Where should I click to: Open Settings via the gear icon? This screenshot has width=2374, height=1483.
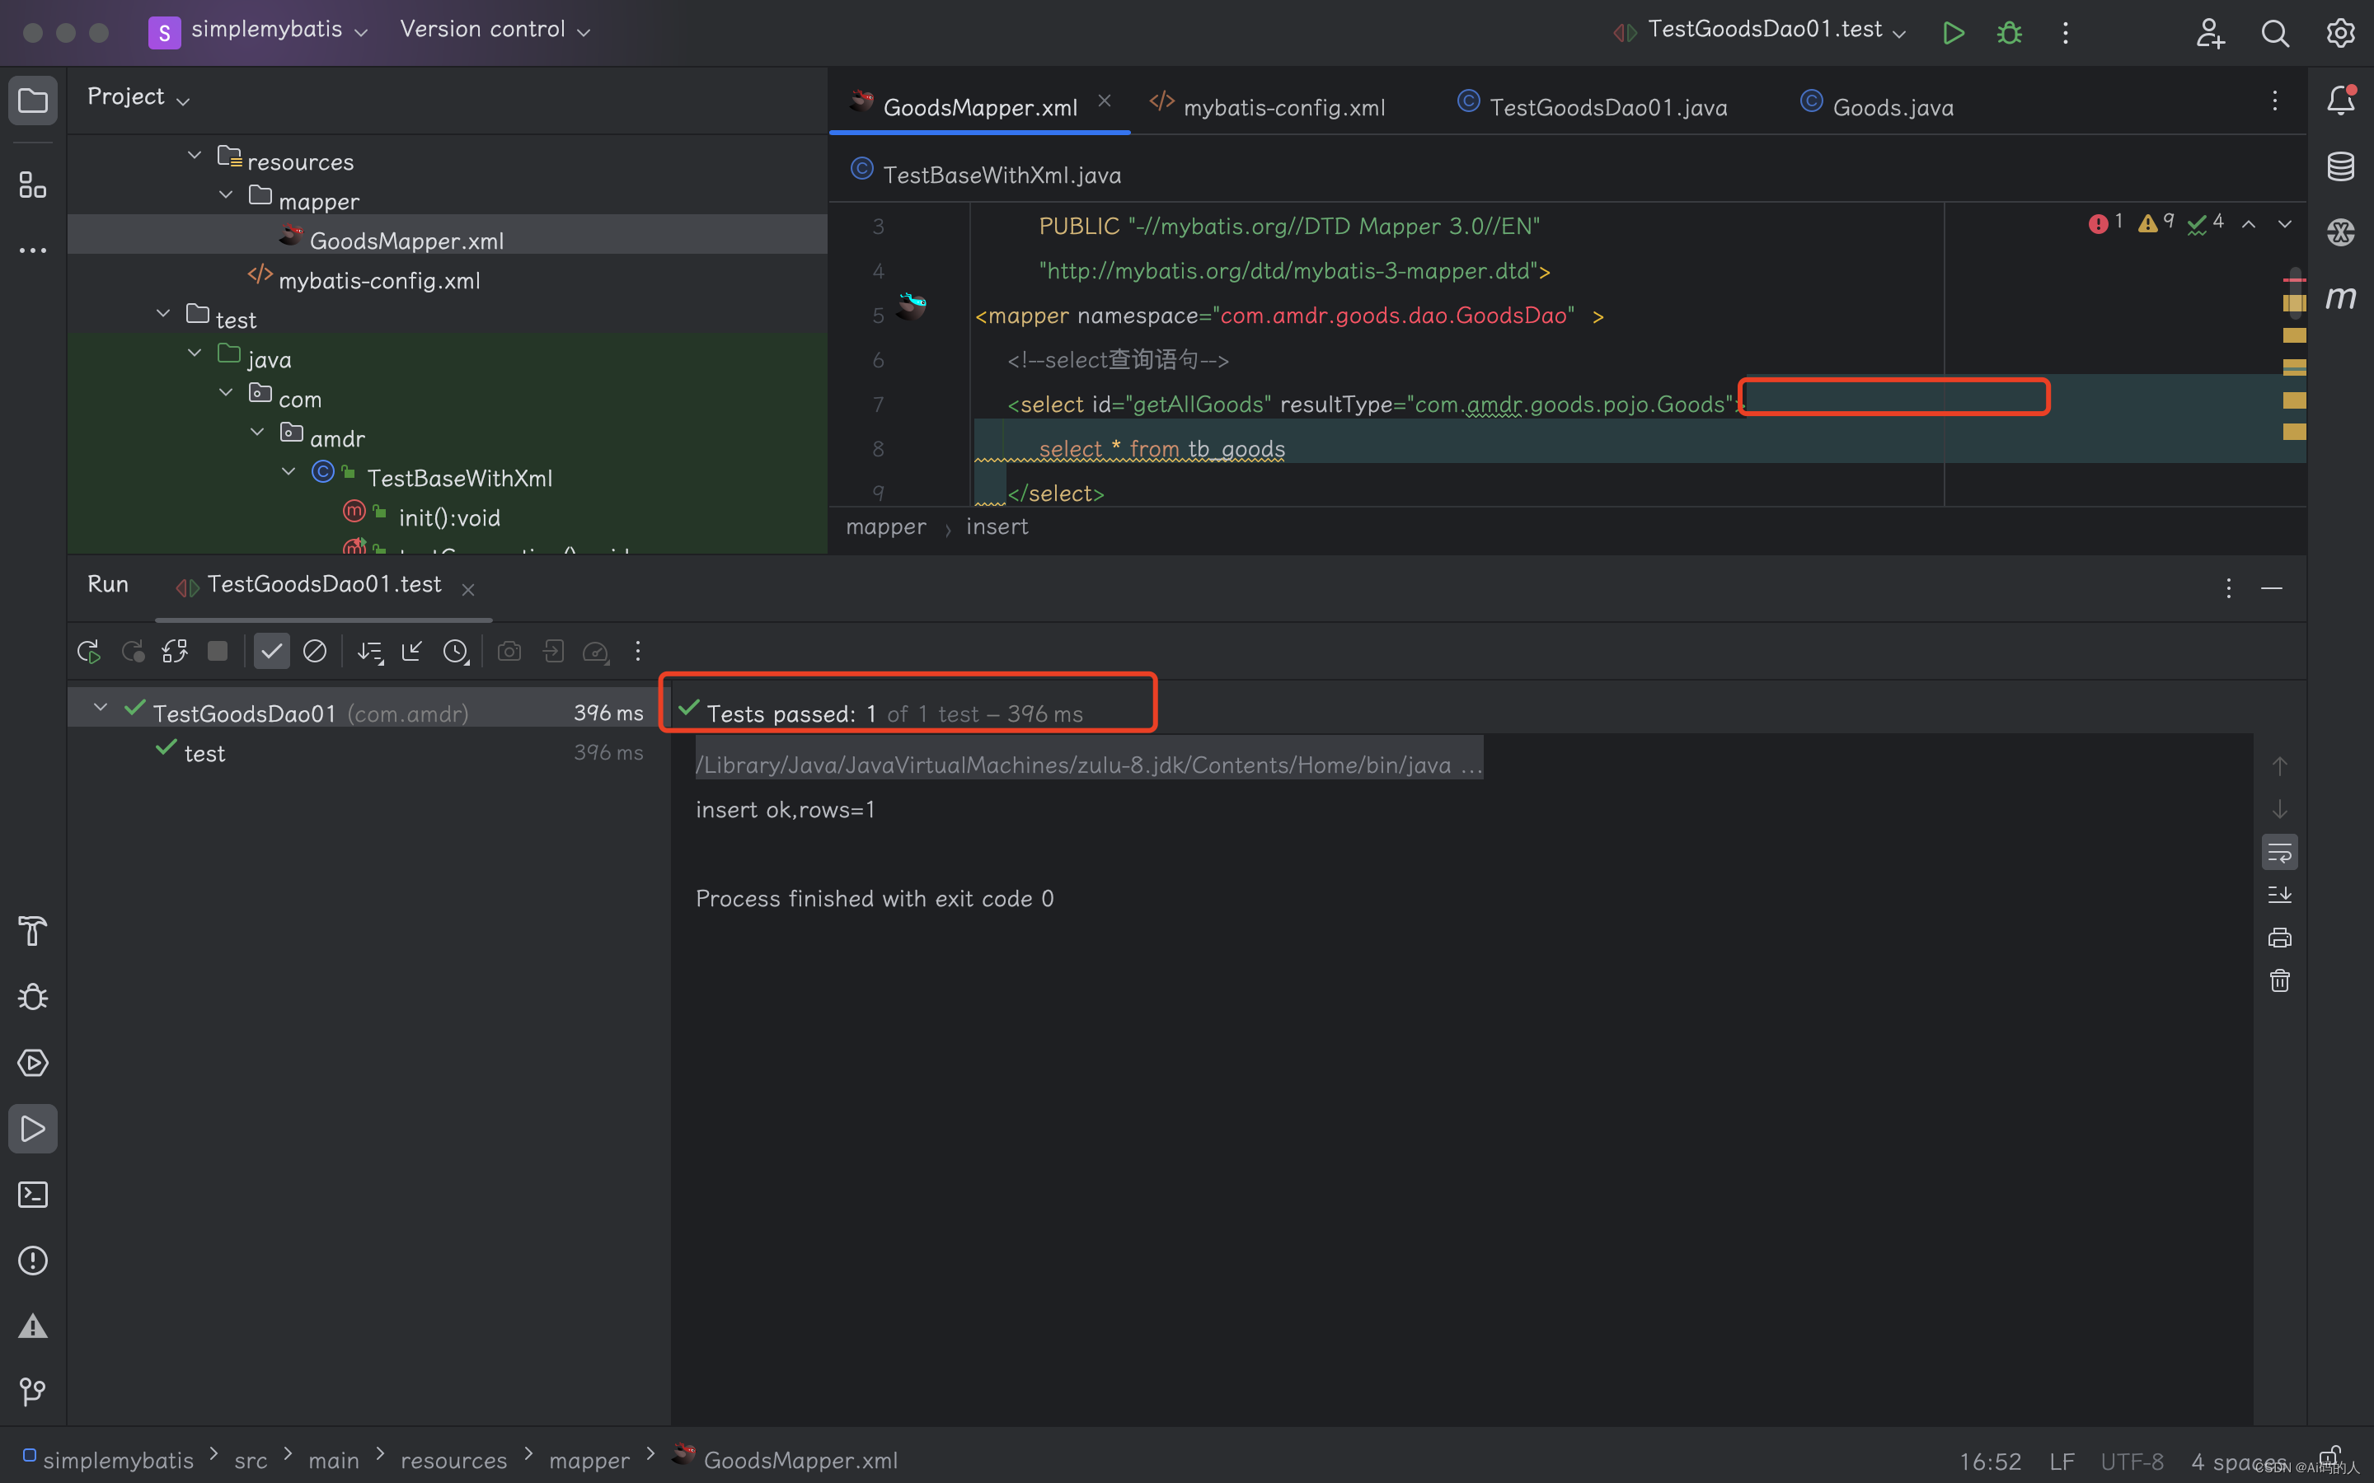pyautogui.click(x=2341, y=32)
